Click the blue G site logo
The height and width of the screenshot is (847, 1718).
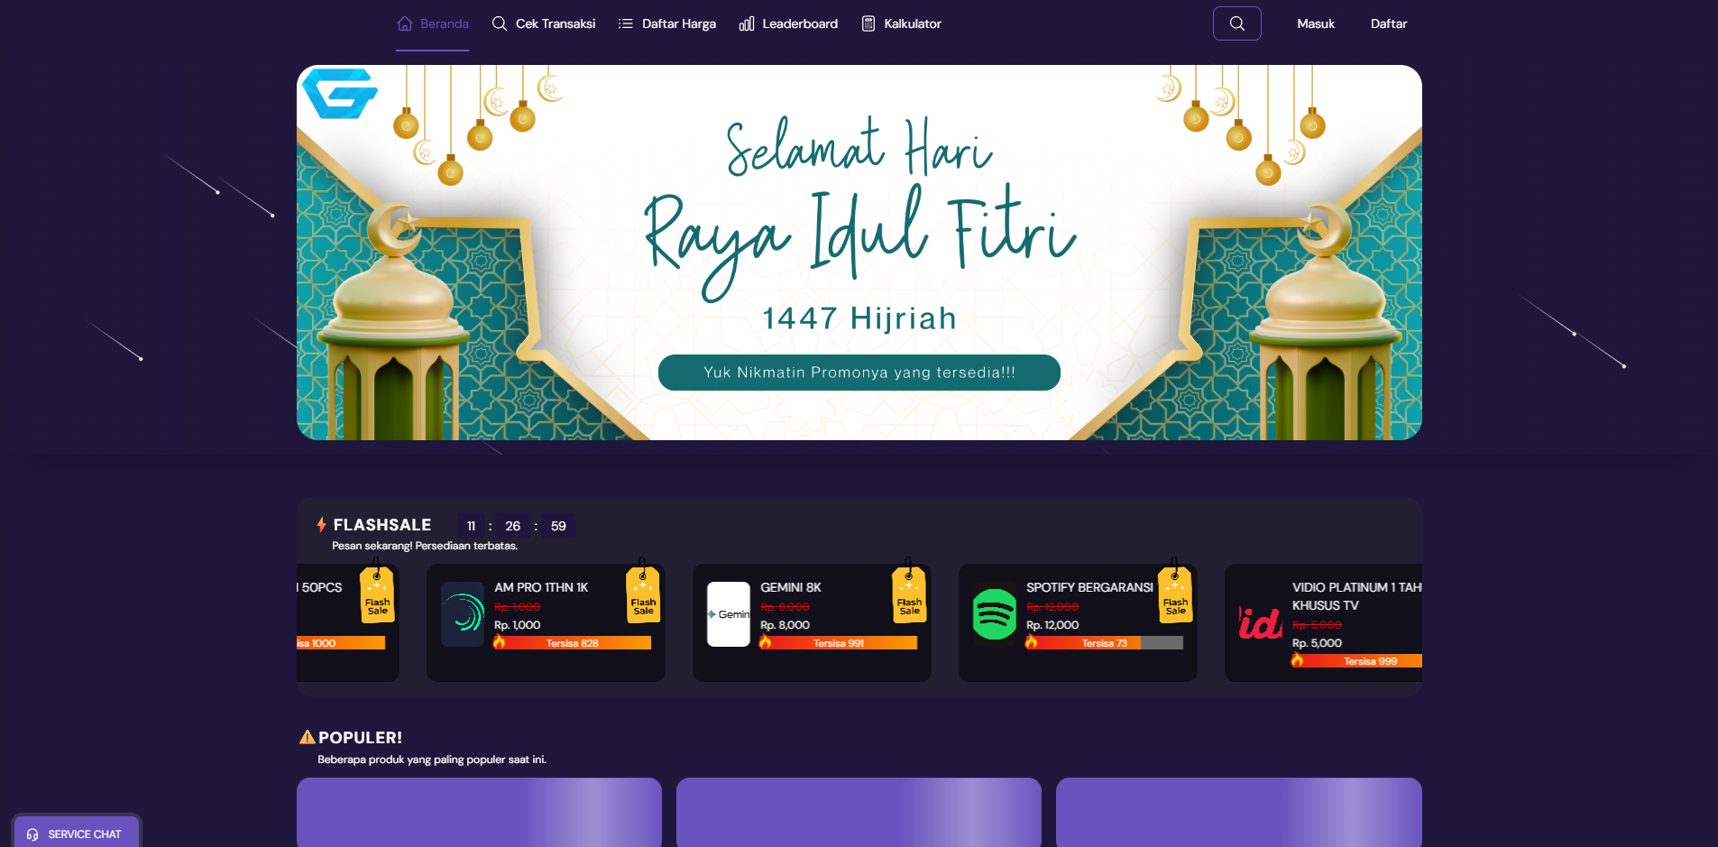pyautogui.click(x=339, y=93)
